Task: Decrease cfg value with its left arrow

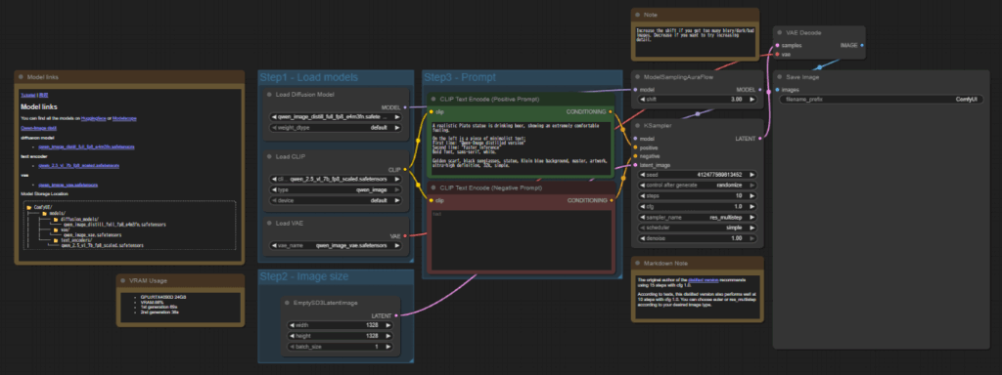Action: [x=642, y=207]
